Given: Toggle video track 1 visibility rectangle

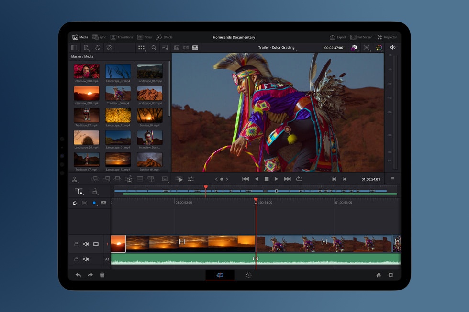Looking at the screenshot, I should [x=96, y=244].
